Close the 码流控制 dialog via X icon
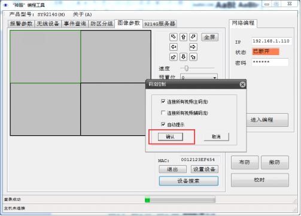Screen dimensions: 301x216 (242, 84)
